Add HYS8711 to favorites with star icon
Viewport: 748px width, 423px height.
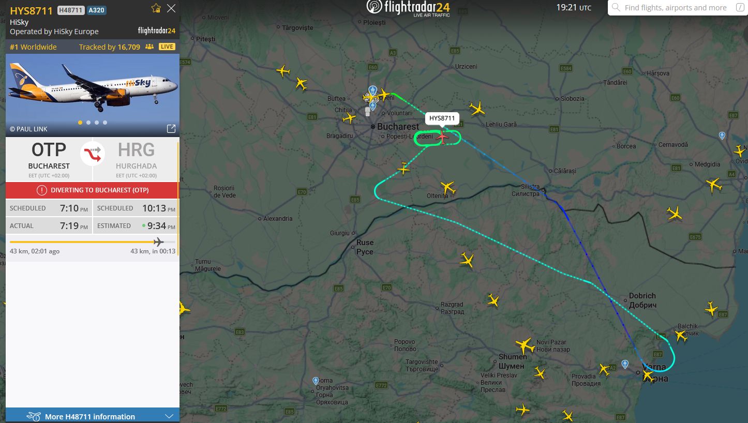point(156,8)
